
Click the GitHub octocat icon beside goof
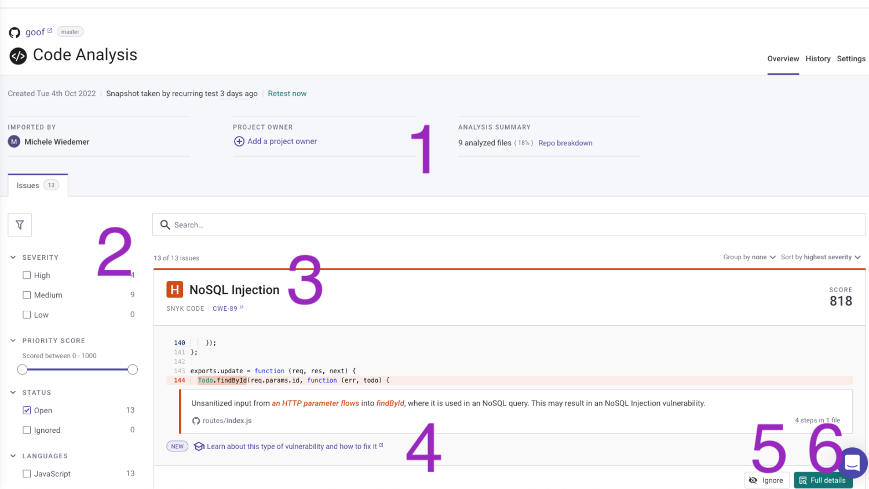[14, 32]
